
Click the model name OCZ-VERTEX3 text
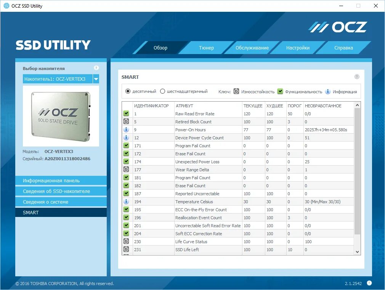click(x=59, y=151)
